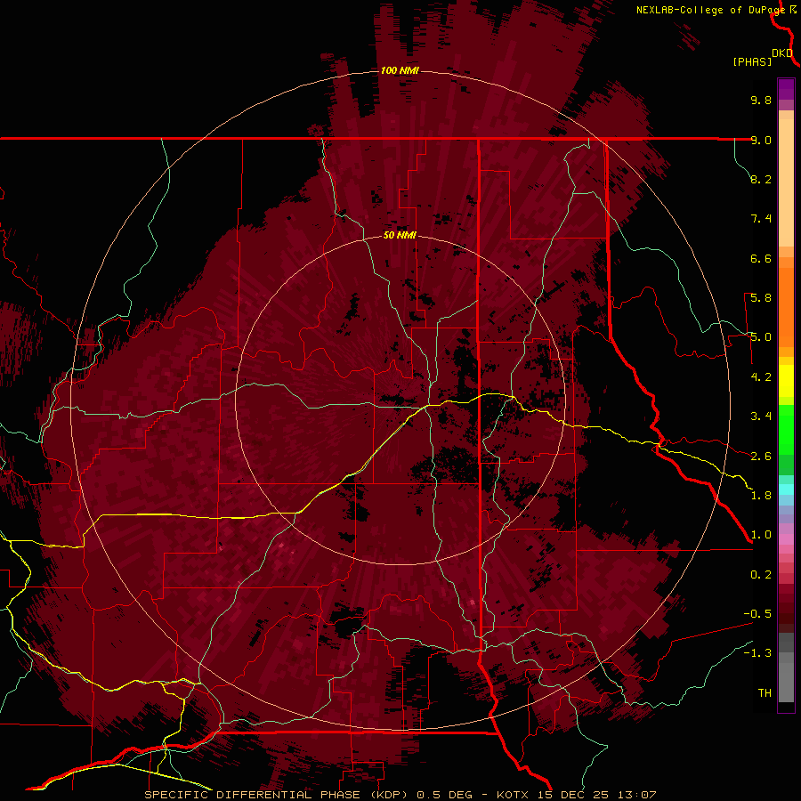This screenshot has height=801, width=801.
Task: Click the 8.2 legend value
Action: pos(761,179)
